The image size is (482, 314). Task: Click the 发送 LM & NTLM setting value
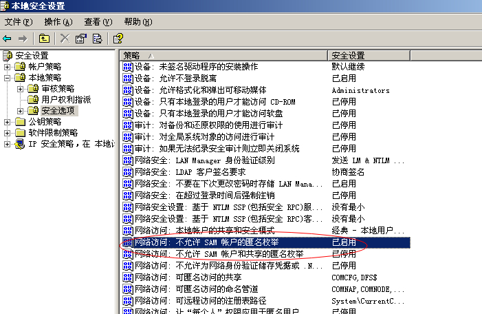click(x=368, y=160)
